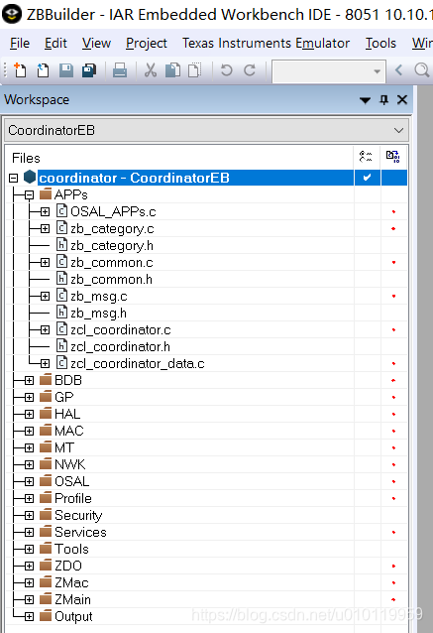Select the Profile folder row
This screenshot has width=433, height=633.
pyautogui.click(x=73, y=499)
